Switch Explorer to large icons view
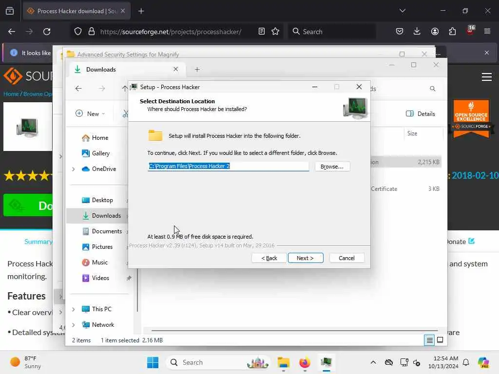499x374 pixels. 440,340
